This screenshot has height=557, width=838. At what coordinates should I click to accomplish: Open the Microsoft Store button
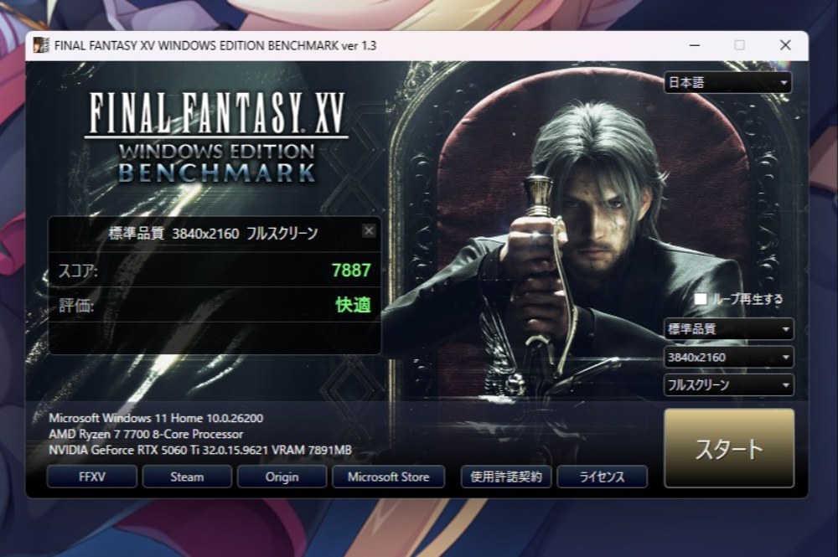tap(389, 477)
